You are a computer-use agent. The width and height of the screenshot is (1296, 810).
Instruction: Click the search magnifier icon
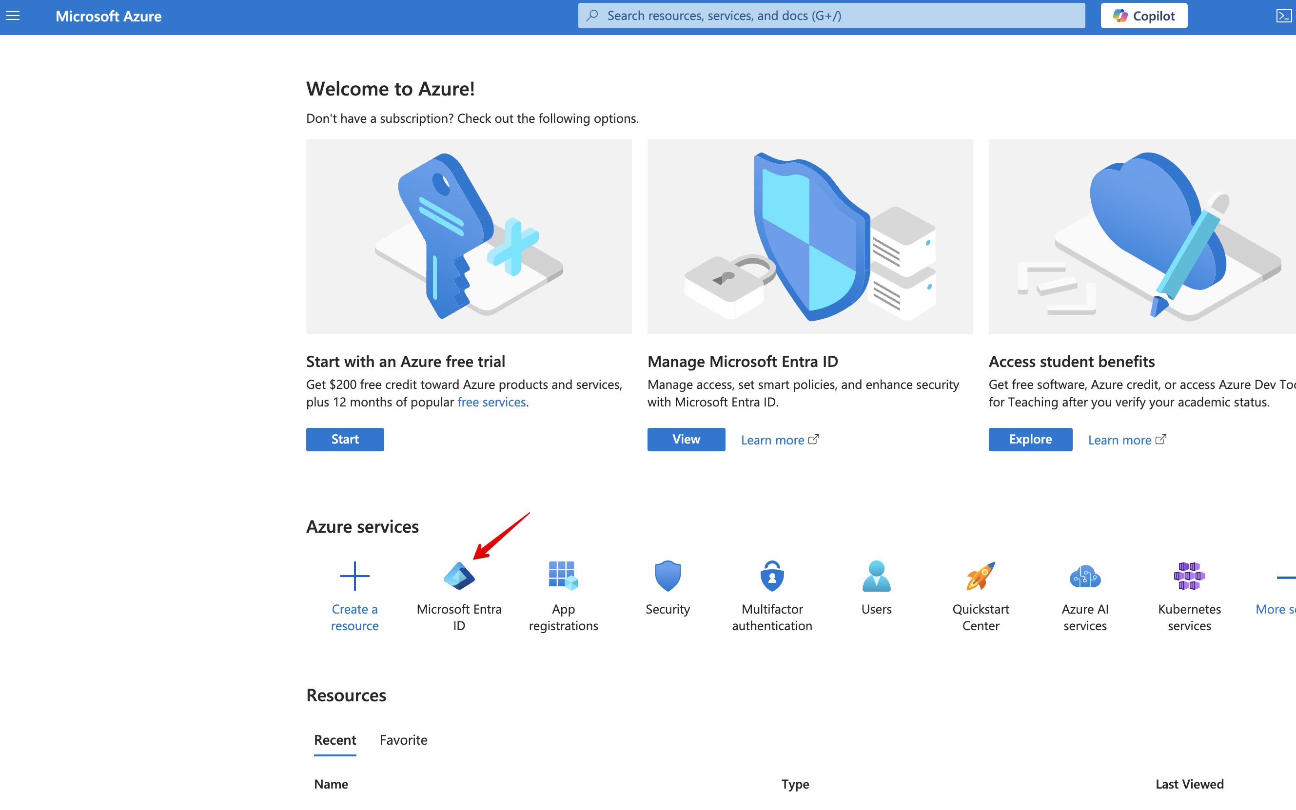tap(592, 16)
